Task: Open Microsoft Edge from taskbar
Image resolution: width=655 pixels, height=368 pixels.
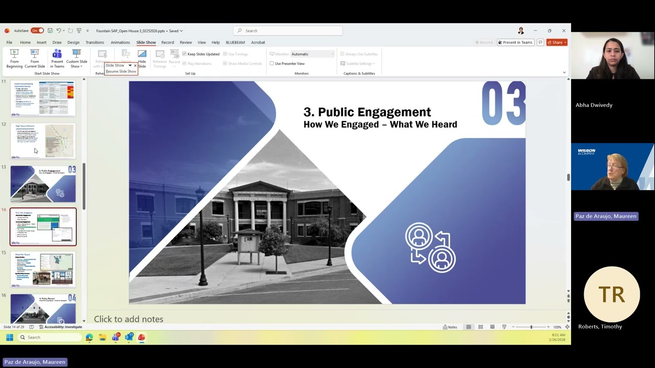Action: coord(90,337)
